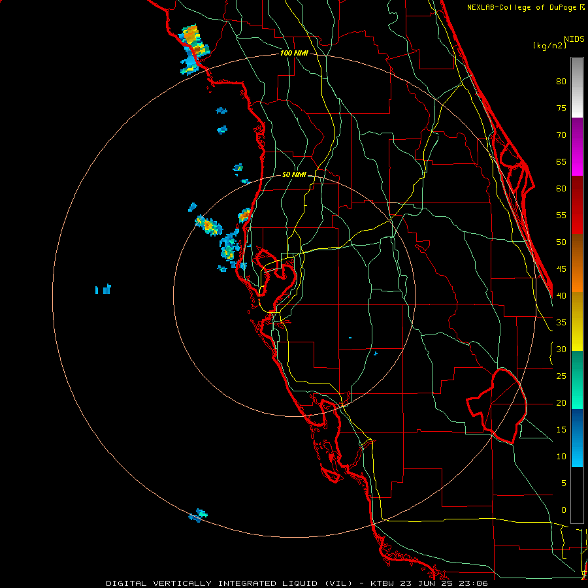Click the small echo on the southwest 100 NMI ring
Screen dimensions: 588x588
pos(197,515)
